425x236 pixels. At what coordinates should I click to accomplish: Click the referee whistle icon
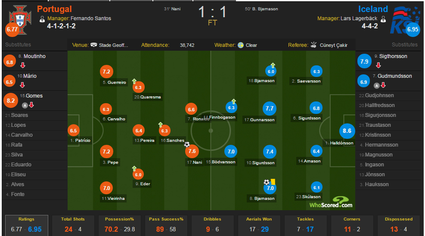point(313,45)
